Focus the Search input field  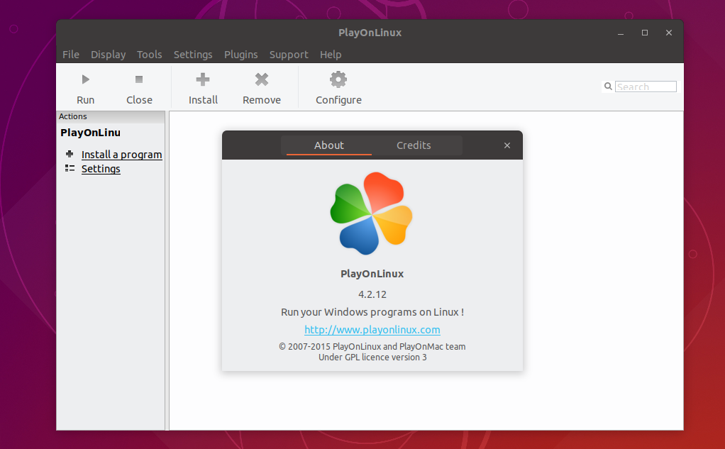tap(646, 87)
